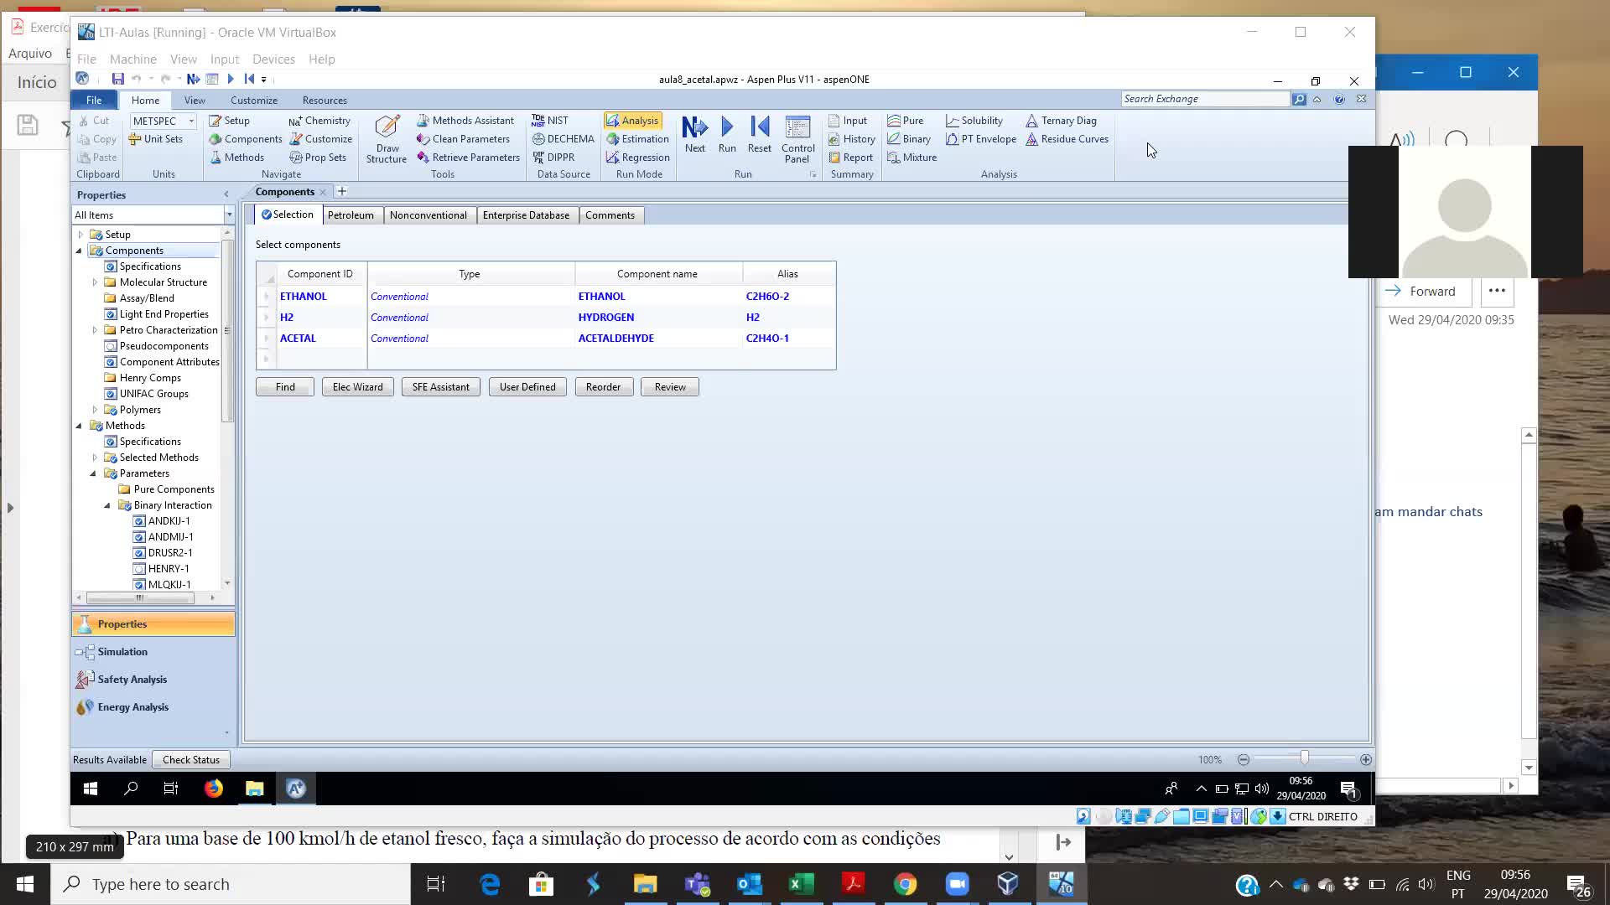This screenshot has height=905, width=1610.
Task: Open Residue Curves analysis
Action: [x=1067, y=139]
